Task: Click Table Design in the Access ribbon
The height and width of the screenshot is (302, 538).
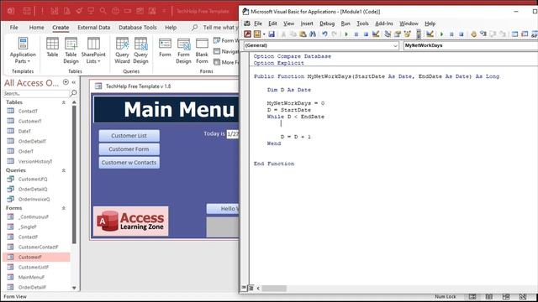Action: point(71,50)
